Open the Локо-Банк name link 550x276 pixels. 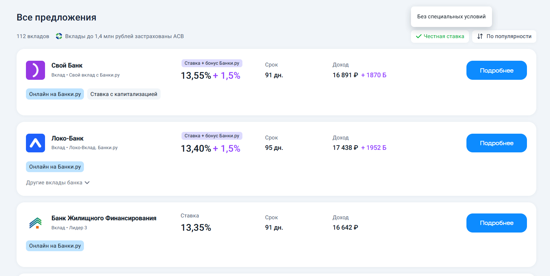pyautogui.click(x=67, y=138)
